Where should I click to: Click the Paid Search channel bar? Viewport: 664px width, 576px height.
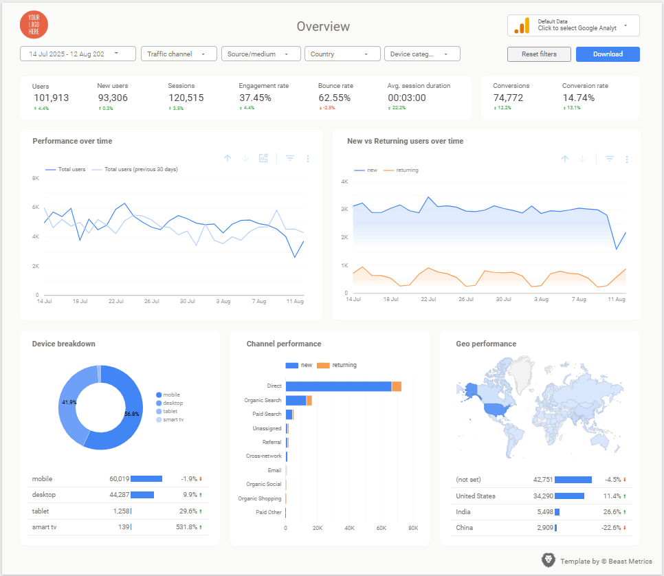pos(289,414)
